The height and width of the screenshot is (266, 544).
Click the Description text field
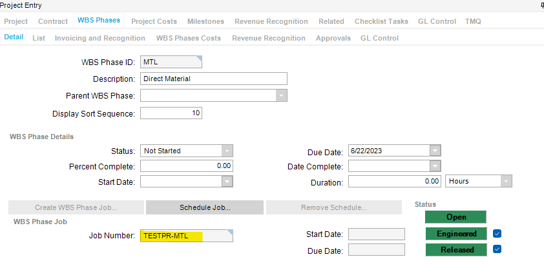point(213,79)
